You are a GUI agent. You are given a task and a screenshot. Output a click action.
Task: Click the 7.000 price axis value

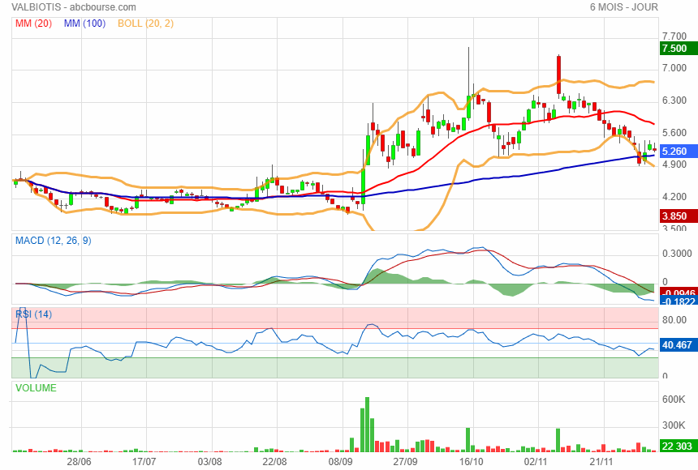(x=674, y=68)
